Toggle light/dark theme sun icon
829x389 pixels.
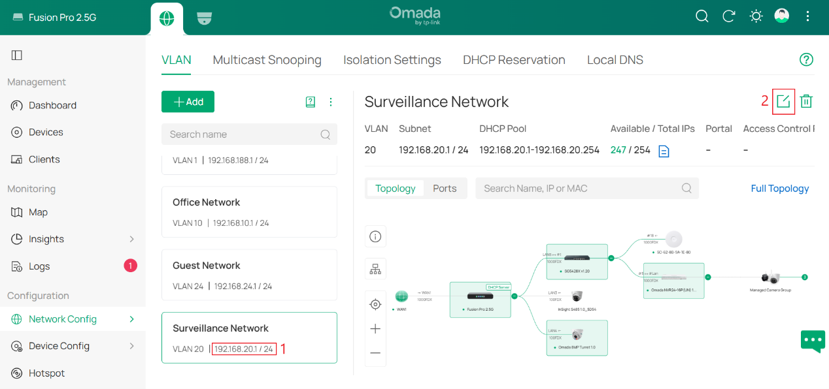pos(756,16)
